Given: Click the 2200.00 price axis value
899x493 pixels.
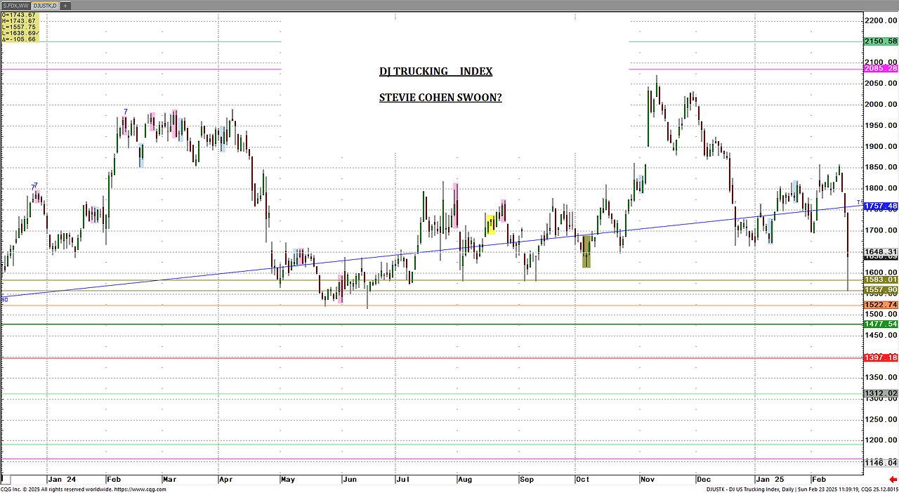Looking at the screenshot, I should pos(881,20).
